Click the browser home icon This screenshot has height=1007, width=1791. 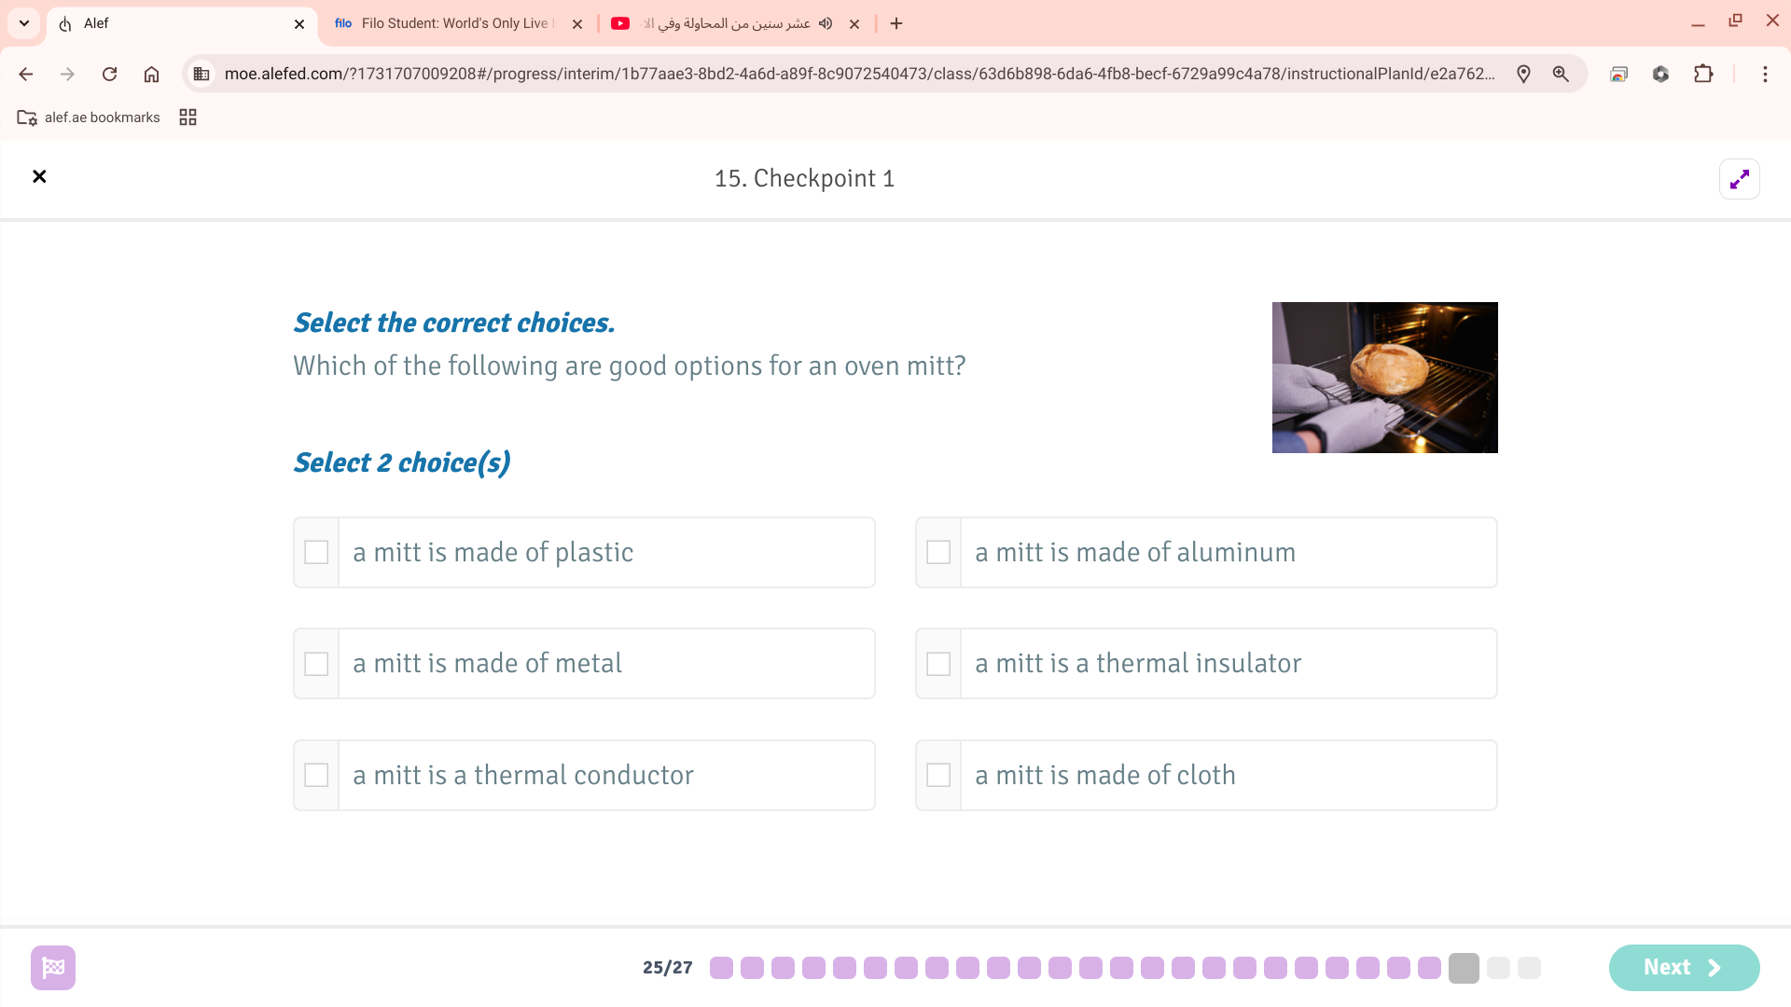pos(151,74)
